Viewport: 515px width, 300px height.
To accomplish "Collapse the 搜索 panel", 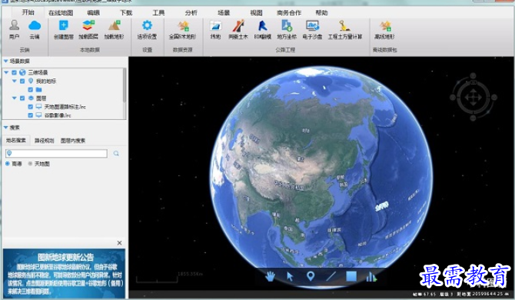I will (5, 128).
